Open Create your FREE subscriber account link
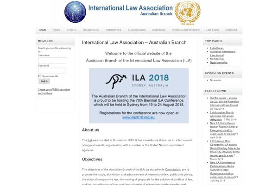The image size is (278, 185). point(54,92)
